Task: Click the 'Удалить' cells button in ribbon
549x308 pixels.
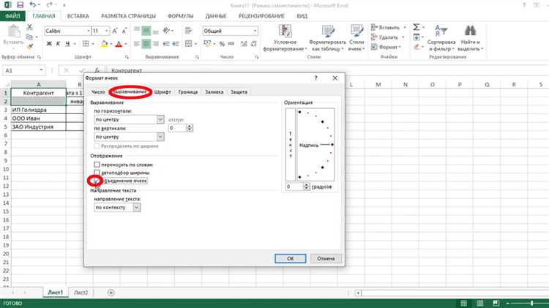Action: coord(384,37)
